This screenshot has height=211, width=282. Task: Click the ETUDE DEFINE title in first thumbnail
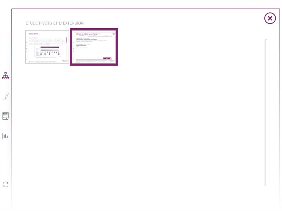click(34, 34)
